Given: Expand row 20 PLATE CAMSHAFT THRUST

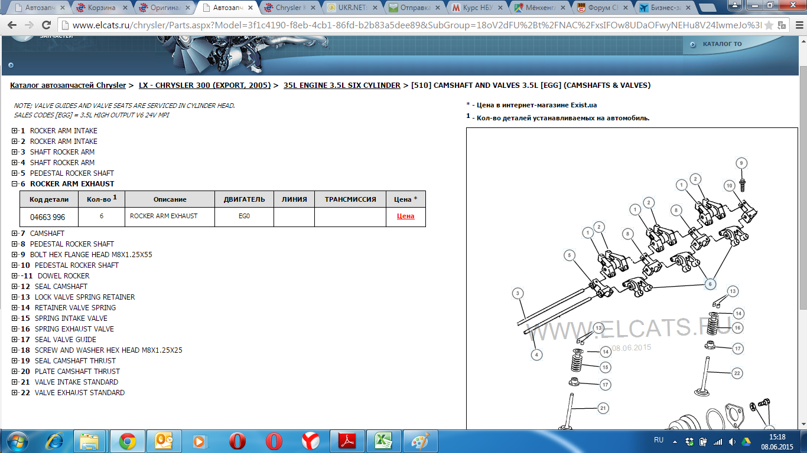Looking at the screenshot, I should [15, 372].
